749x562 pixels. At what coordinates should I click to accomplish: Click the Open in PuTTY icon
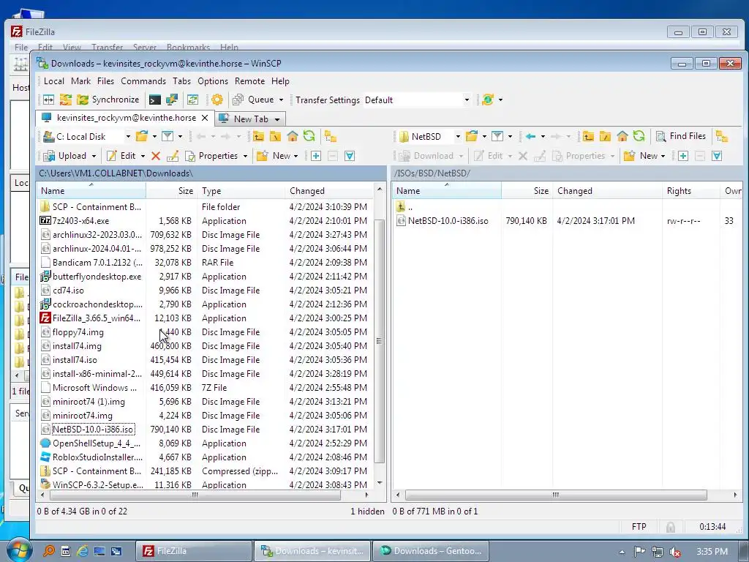point(171,100)
